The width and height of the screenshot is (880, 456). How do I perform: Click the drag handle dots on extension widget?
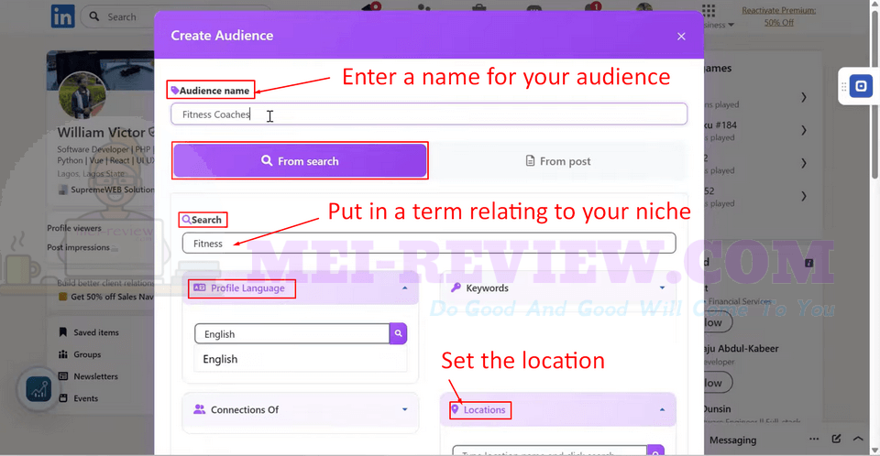(843, 86)
